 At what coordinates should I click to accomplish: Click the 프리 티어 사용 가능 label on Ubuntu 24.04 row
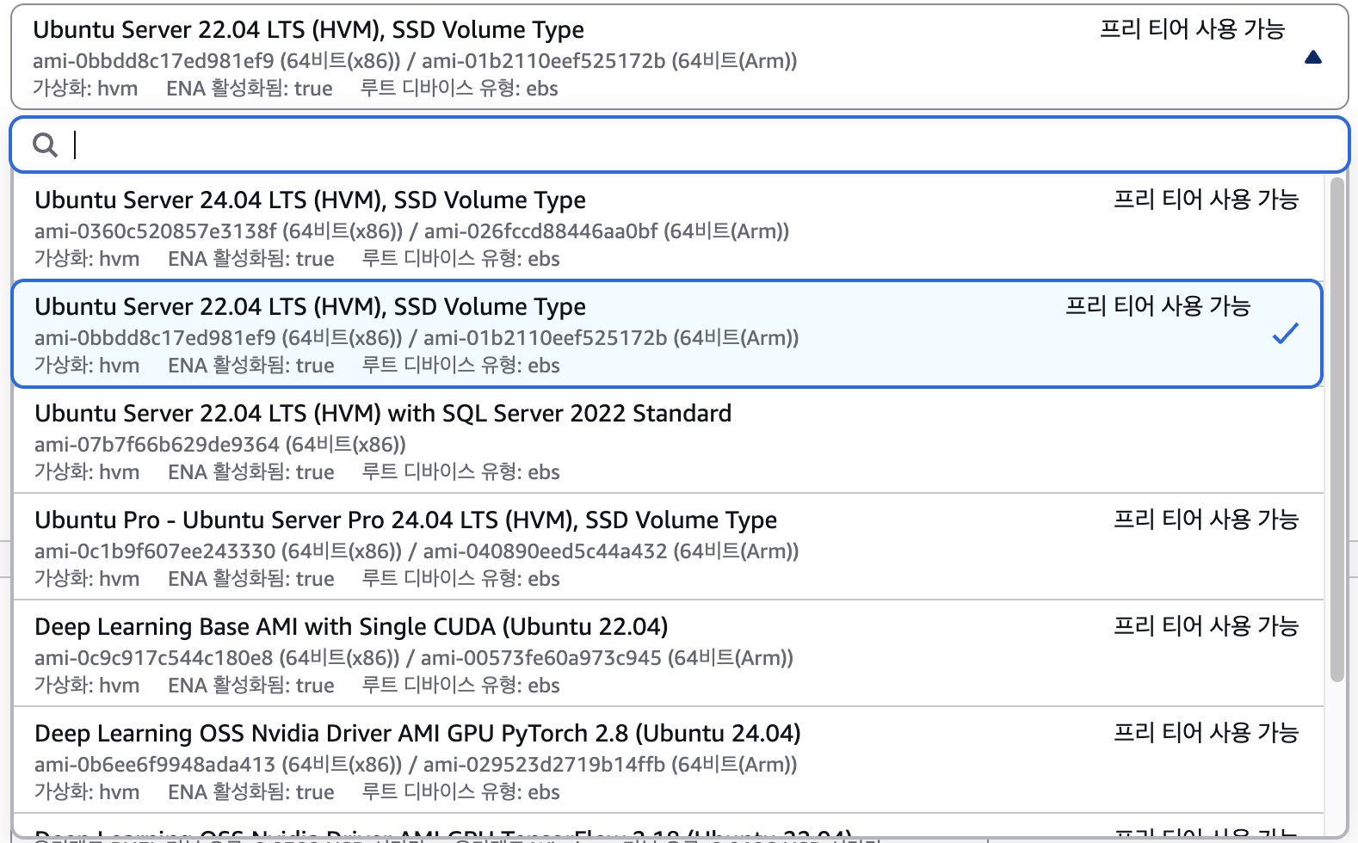point(1206,200)
